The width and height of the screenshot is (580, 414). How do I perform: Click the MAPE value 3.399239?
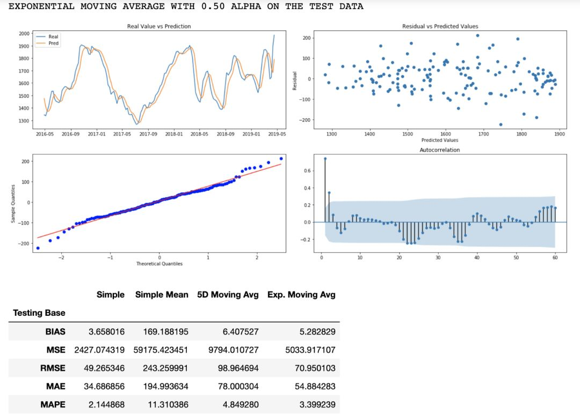click(317, 404)
